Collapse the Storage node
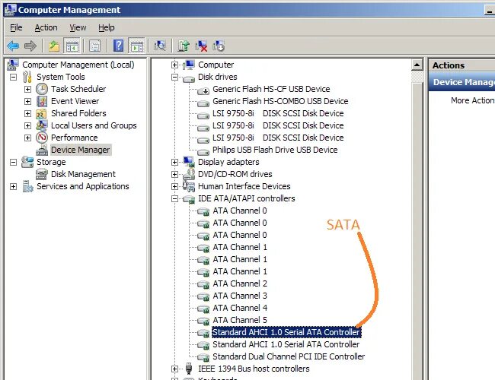Image resolution: width=495 pixels, height=380 pixels. tap(13, 162)
